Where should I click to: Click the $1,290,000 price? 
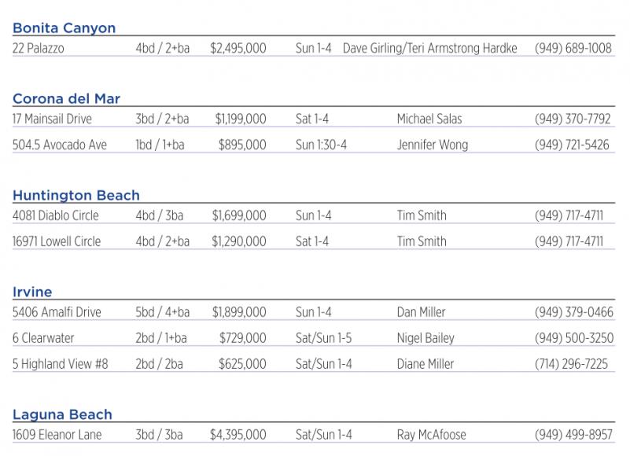pyautogui.click(x=239, y=241)
